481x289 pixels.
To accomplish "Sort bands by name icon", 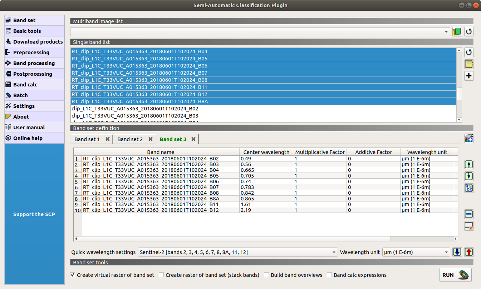I will pos(468,188).
